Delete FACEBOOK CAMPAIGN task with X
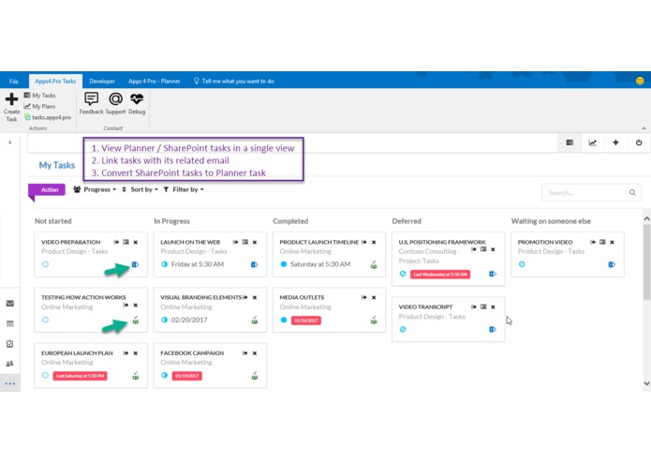Image resolution: width=651 pixels, height=463 pixels. (255, 353)
